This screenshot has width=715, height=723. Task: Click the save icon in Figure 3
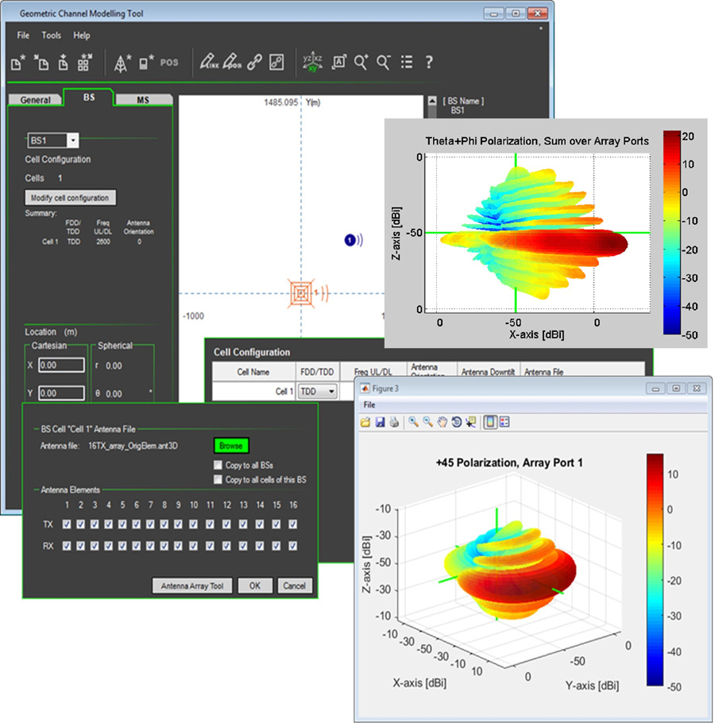click(x=380, y=422)
